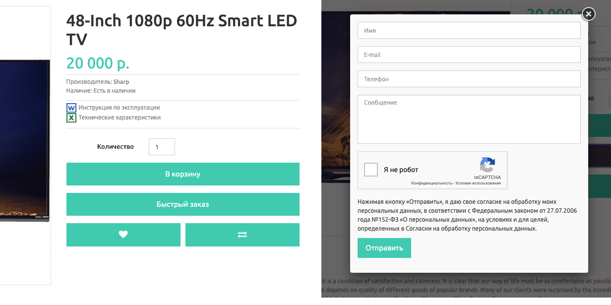Close the popup form with X icon
Screen dimensions: 611x305
[588, 14]
